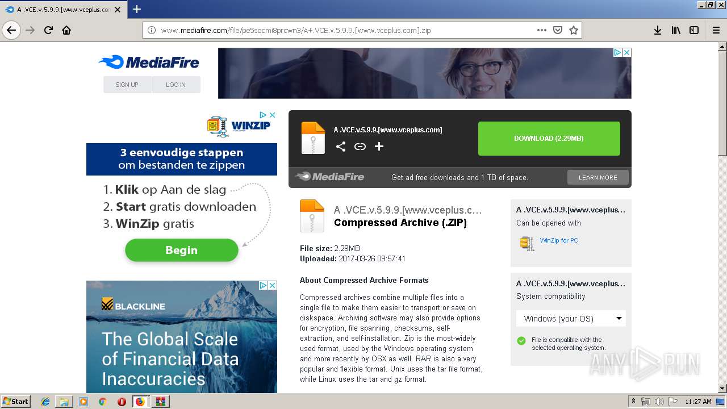Toggle the sidebar view icon

(694, 30)
